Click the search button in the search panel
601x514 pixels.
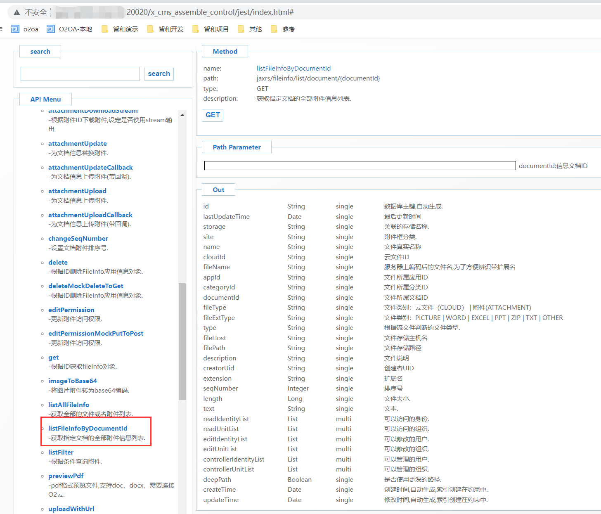[x=159, y=74]
